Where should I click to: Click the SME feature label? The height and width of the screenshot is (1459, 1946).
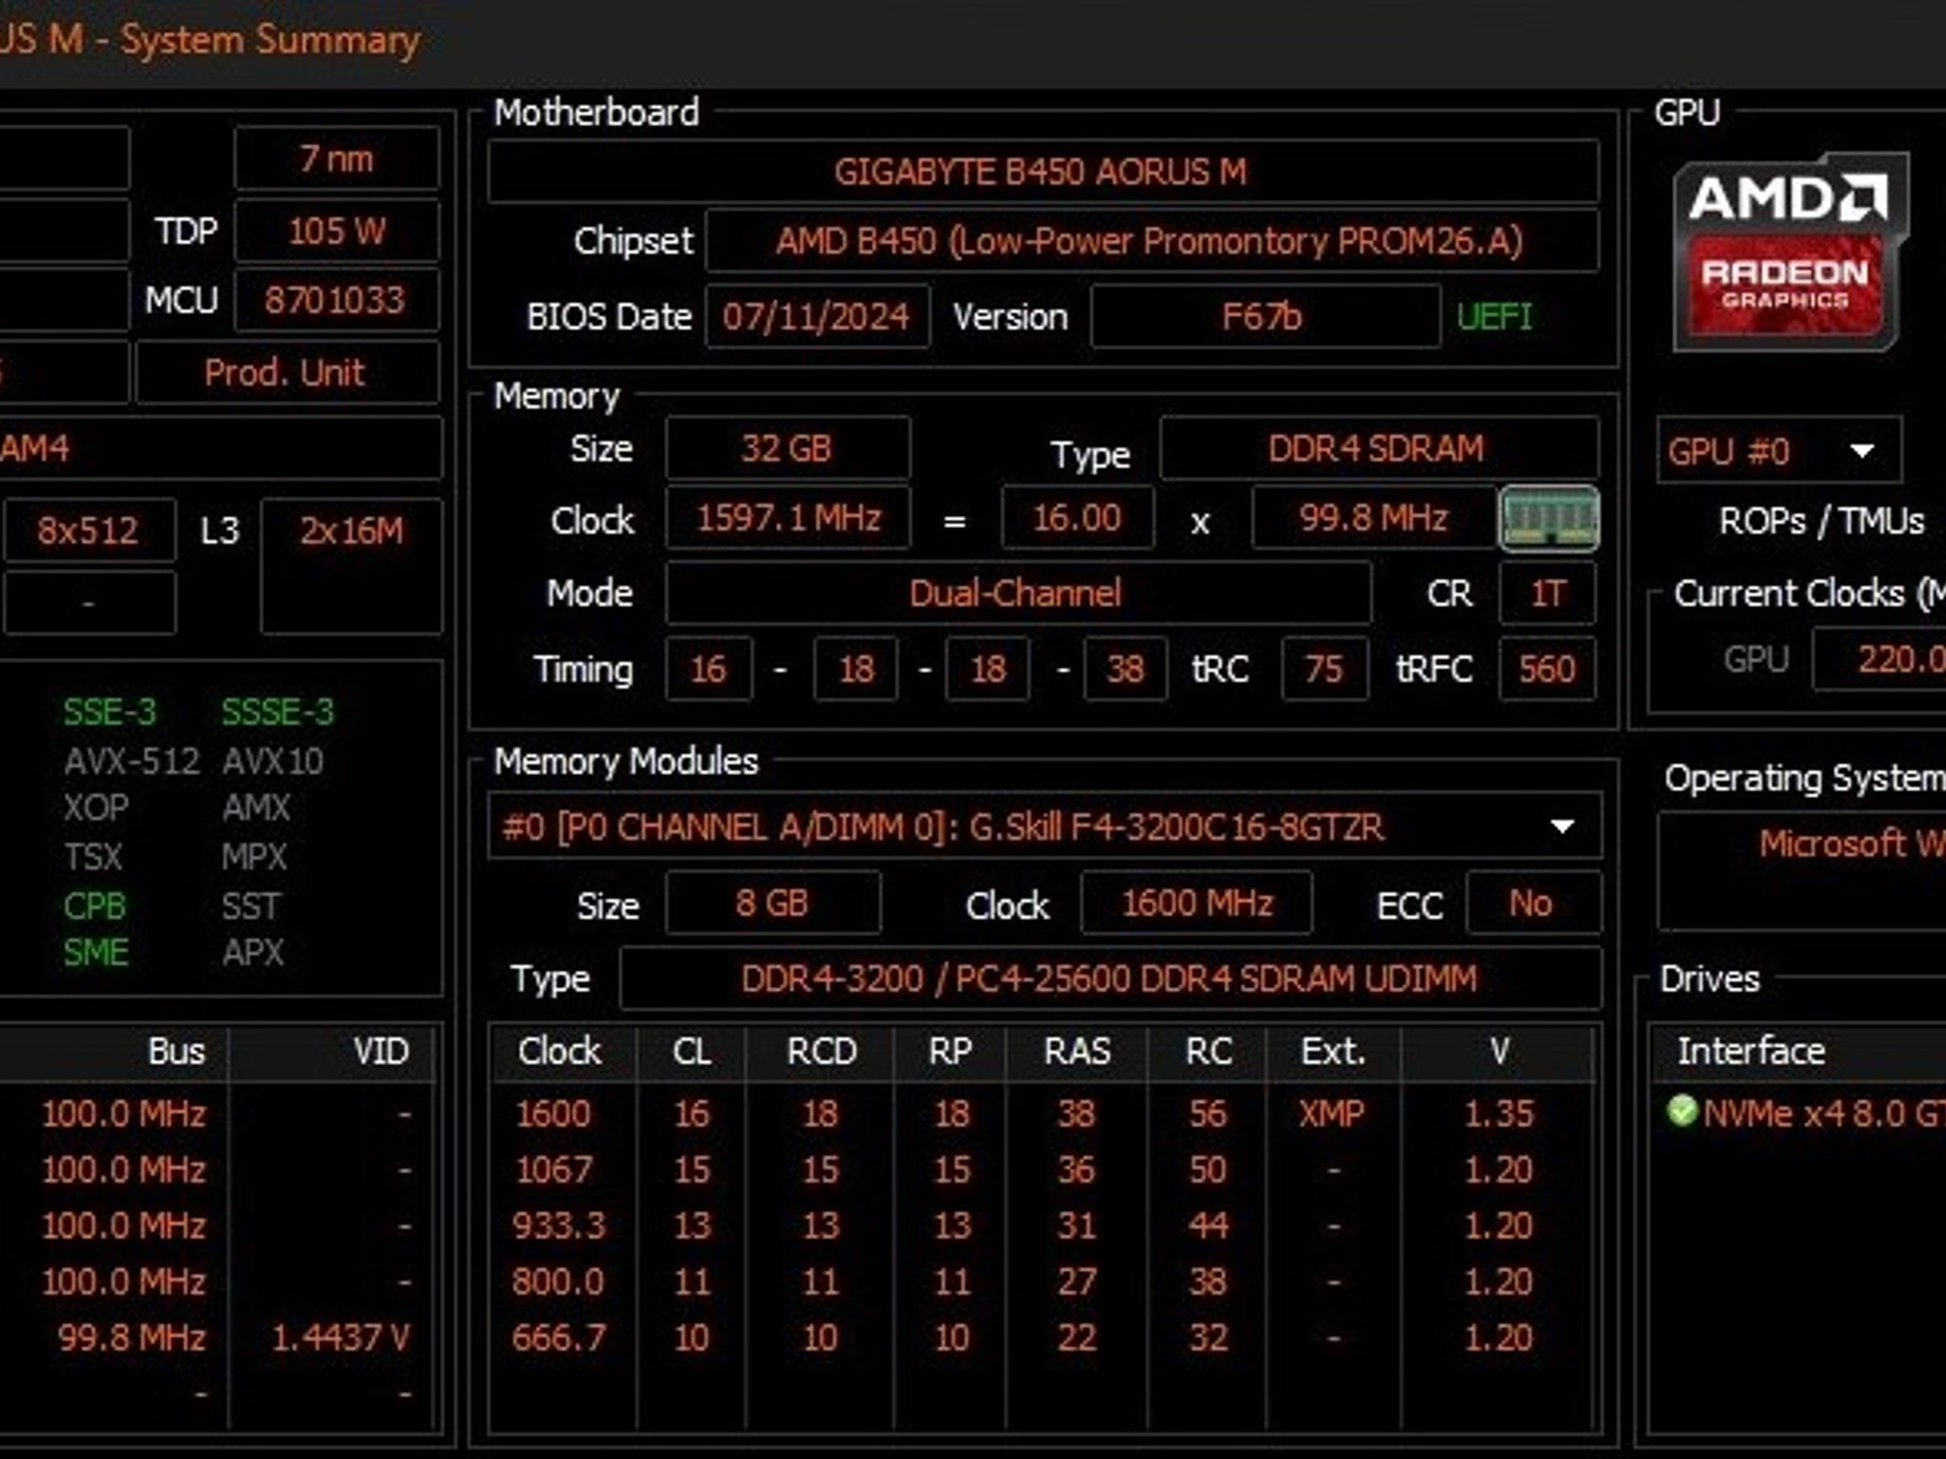[x=95, y=953]
